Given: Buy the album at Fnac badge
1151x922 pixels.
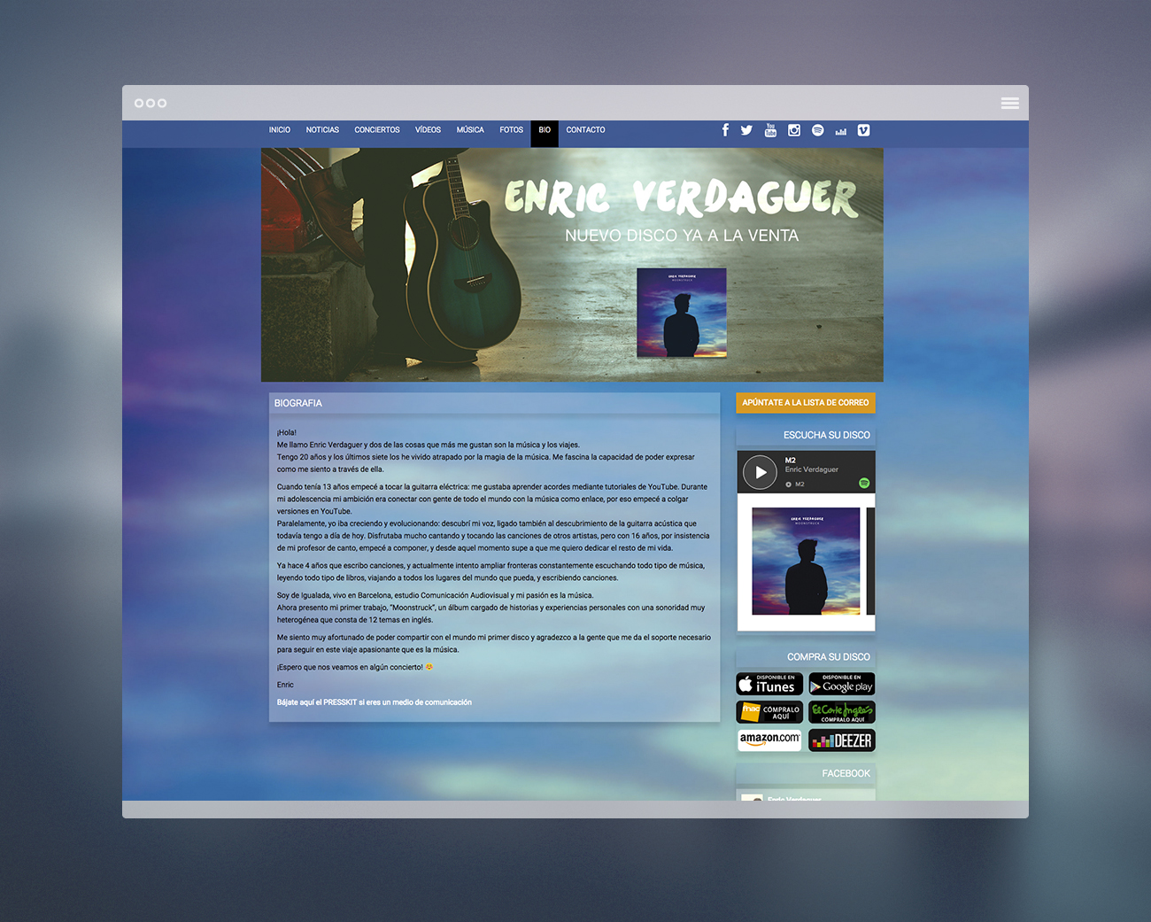Looking at the screenshot, I should coord(769,712).
